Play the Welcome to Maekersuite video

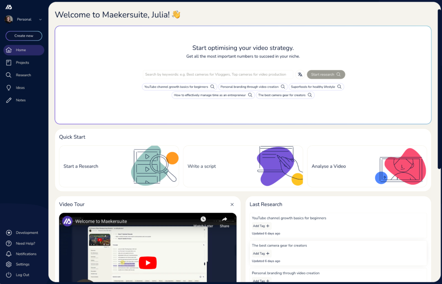pos(148,263)
